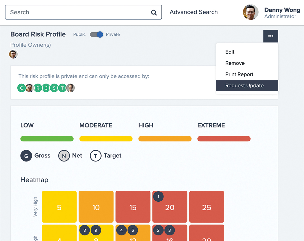Click the Heatmap section heading
Image resolution: width=304 pixels, height=241 pixels.
pos(34,180)
